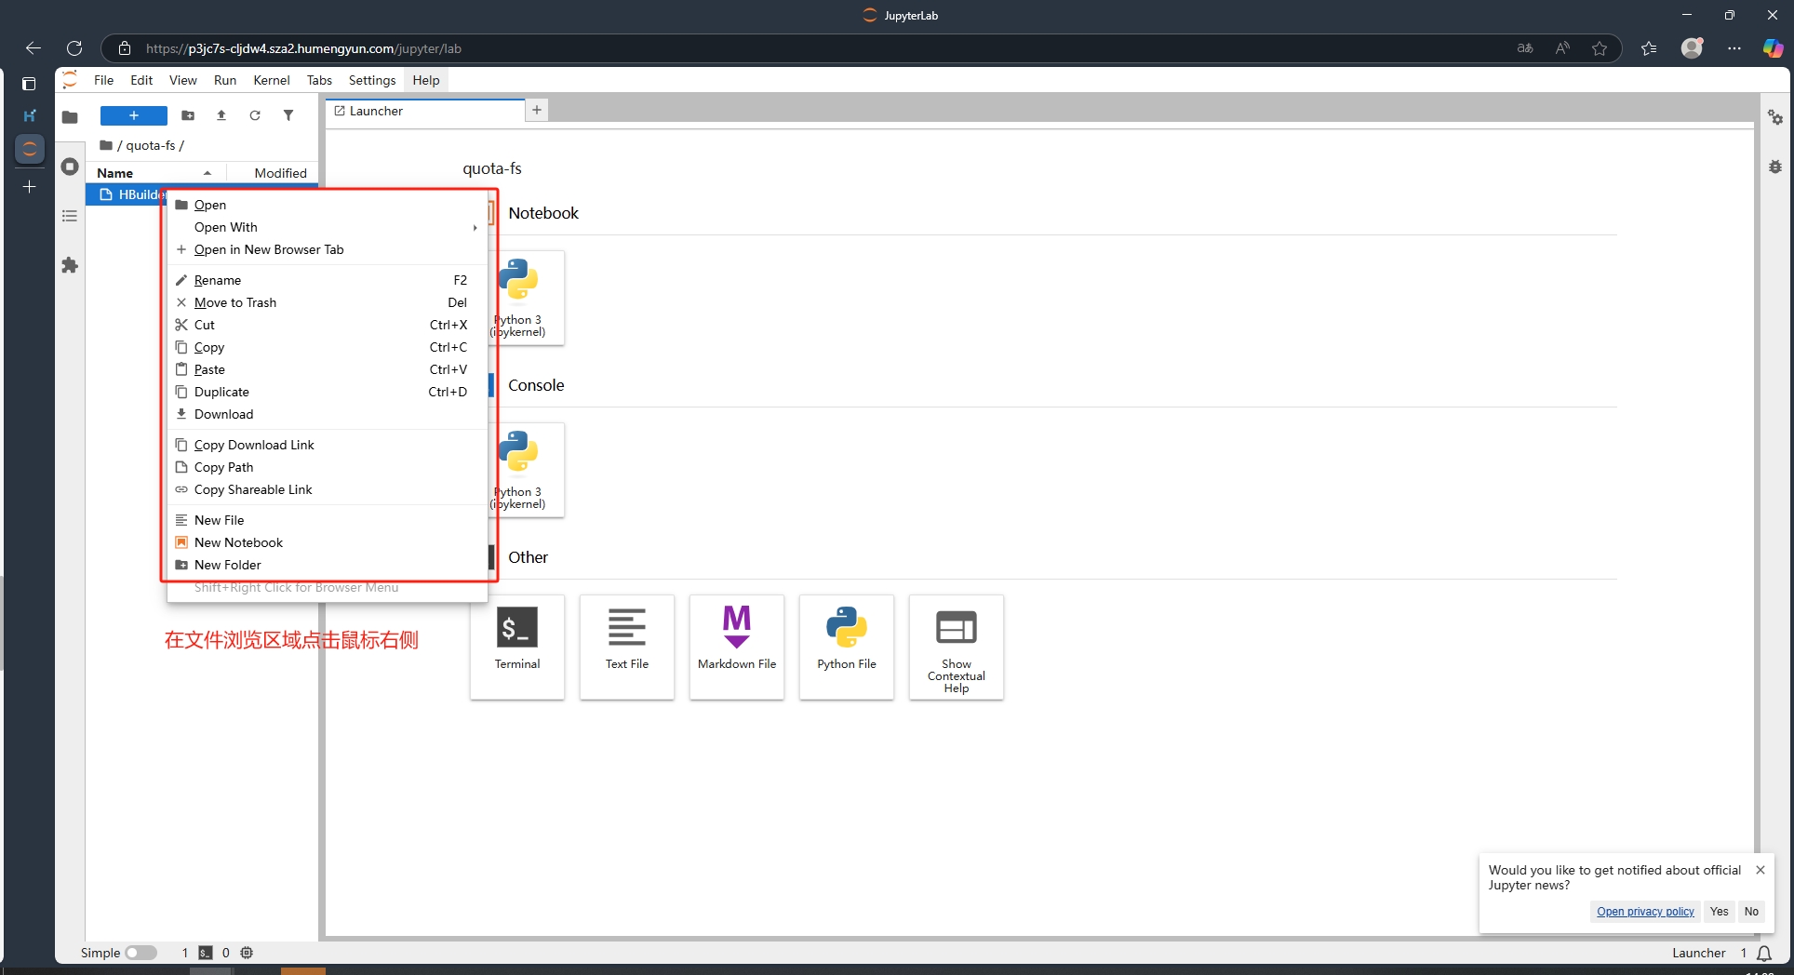The image size is (1794, 975).
Task: Click the terminal count icon in status bar
Action: 206,953
